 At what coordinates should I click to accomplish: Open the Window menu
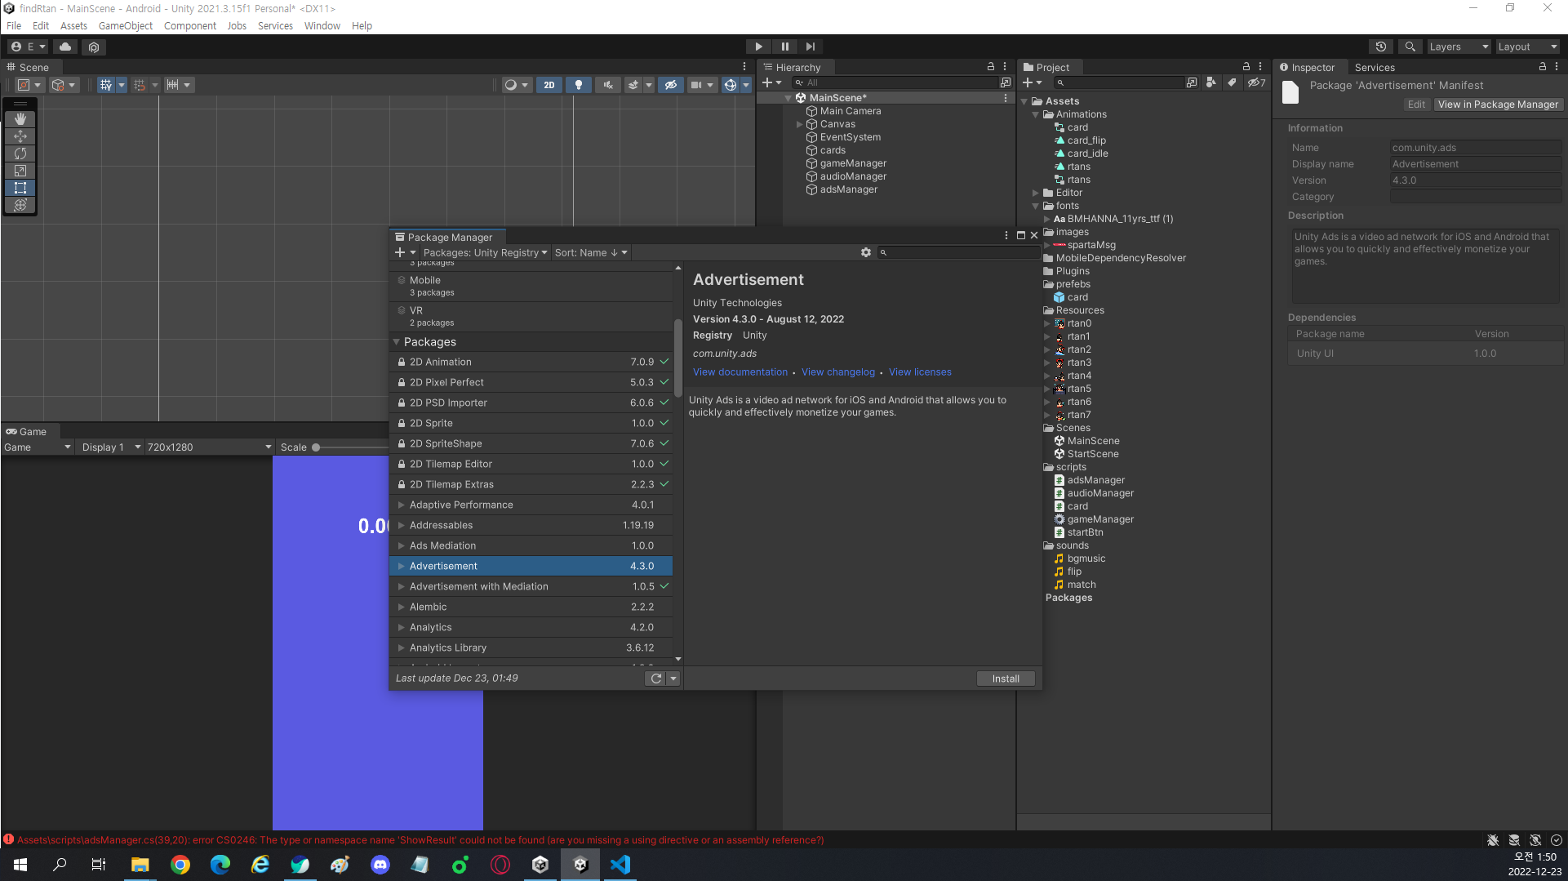point(322,25)
